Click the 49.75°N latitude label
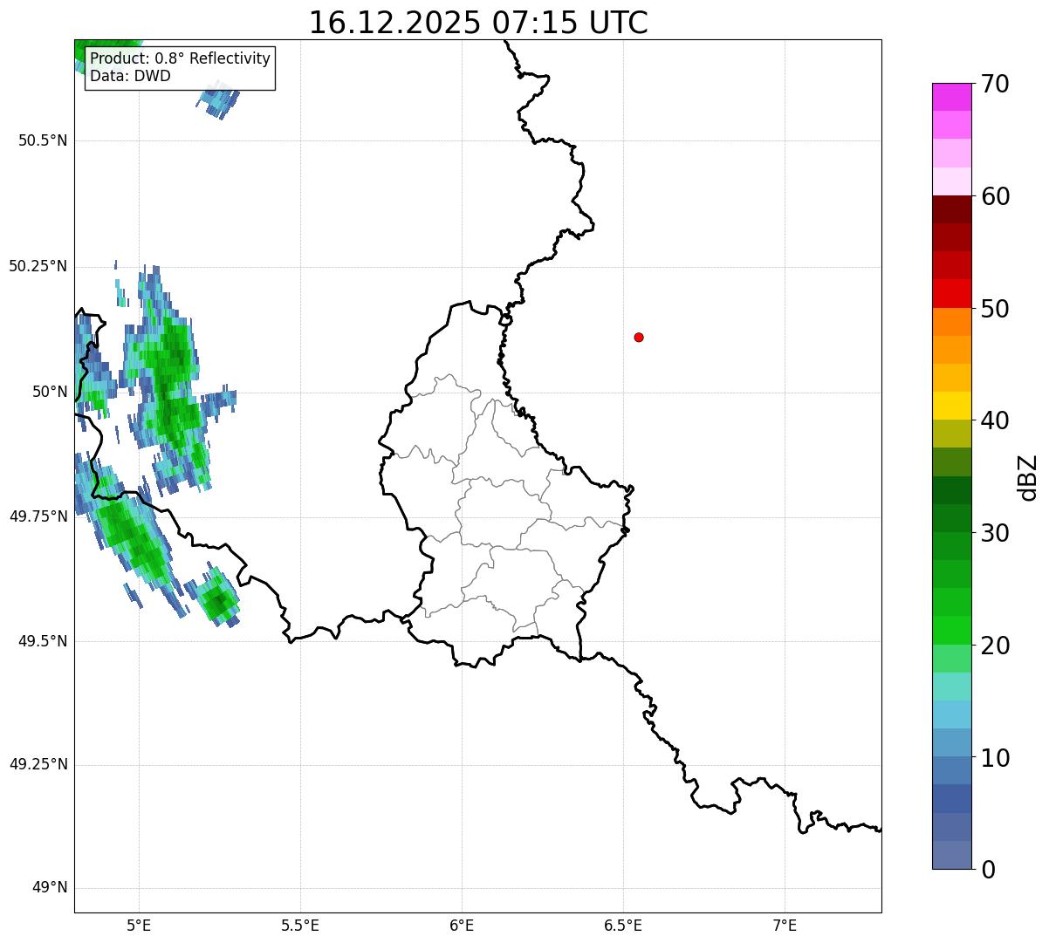This screenshot has width=1049, height=943. click(38, 516)
